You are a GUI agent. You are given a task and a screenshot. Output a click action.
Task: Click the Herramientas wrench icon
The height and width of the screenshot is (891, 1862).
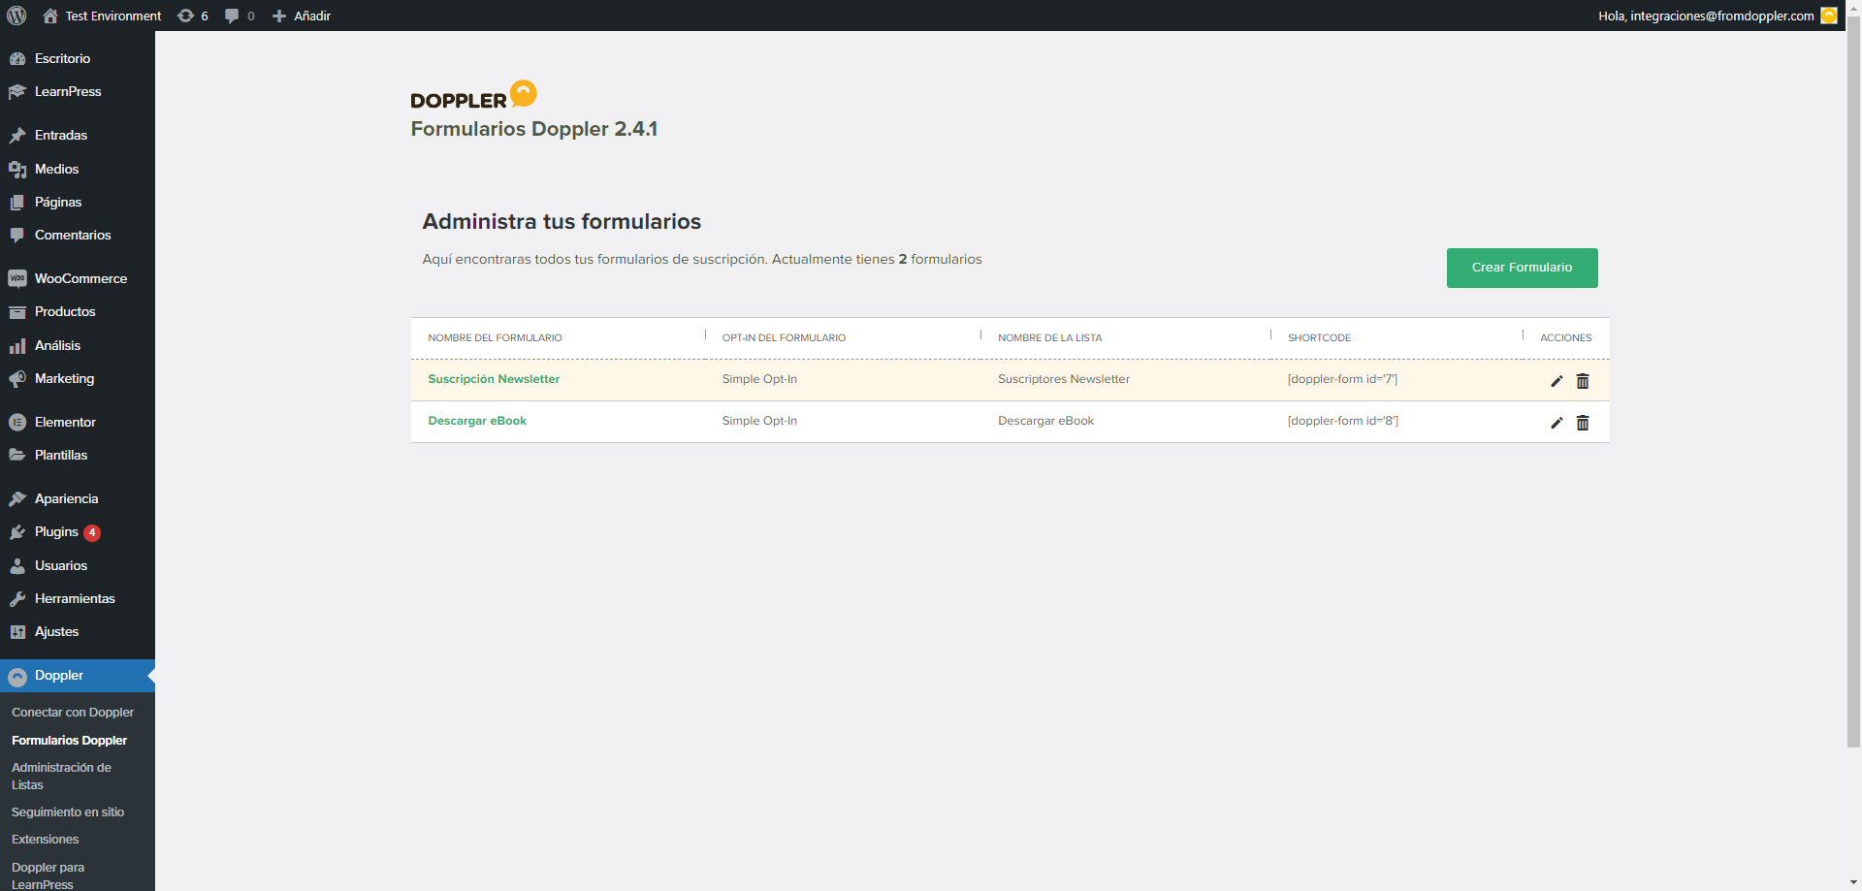click(17, 598)
